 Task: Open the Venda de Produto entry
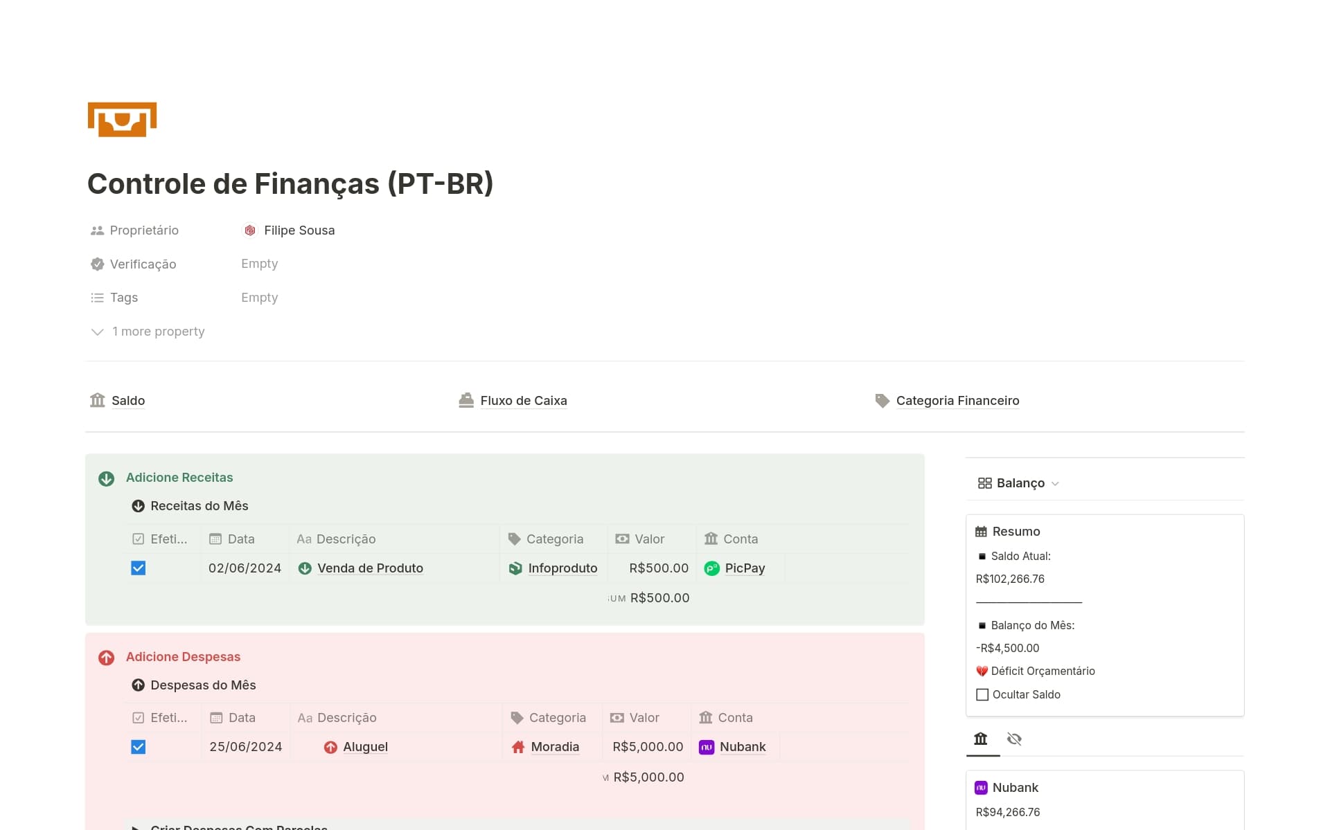pyautogui.click(x=371, y=568)
